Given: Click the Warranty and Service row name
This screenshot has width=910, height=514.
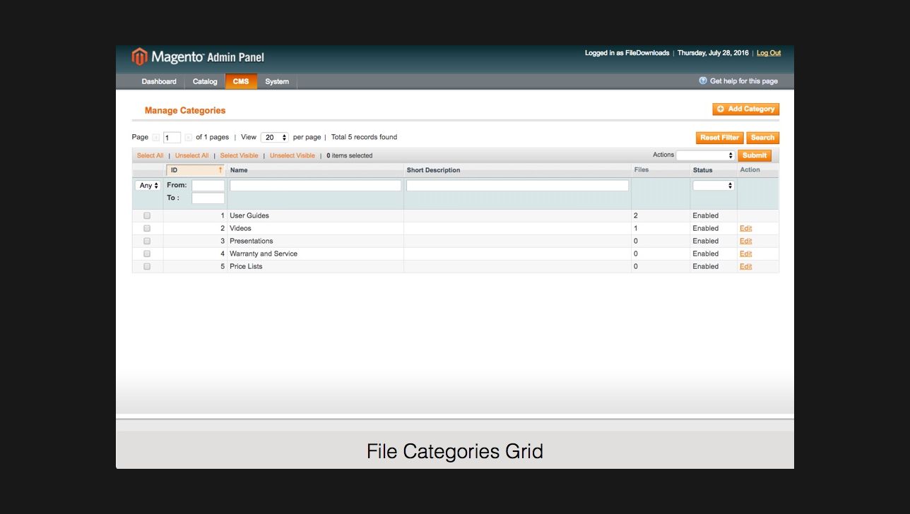Looking at the screenshot, I should (x=264, y=253).
